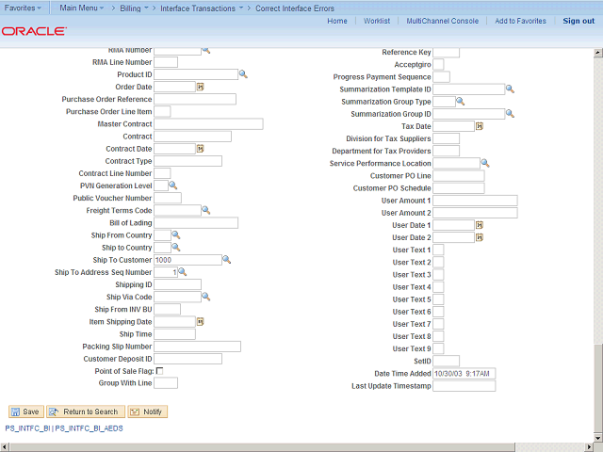Click the Master Contract input field
Image resolution: width=603 pixels, height=452 pixels.
click(x=208, y=123)
